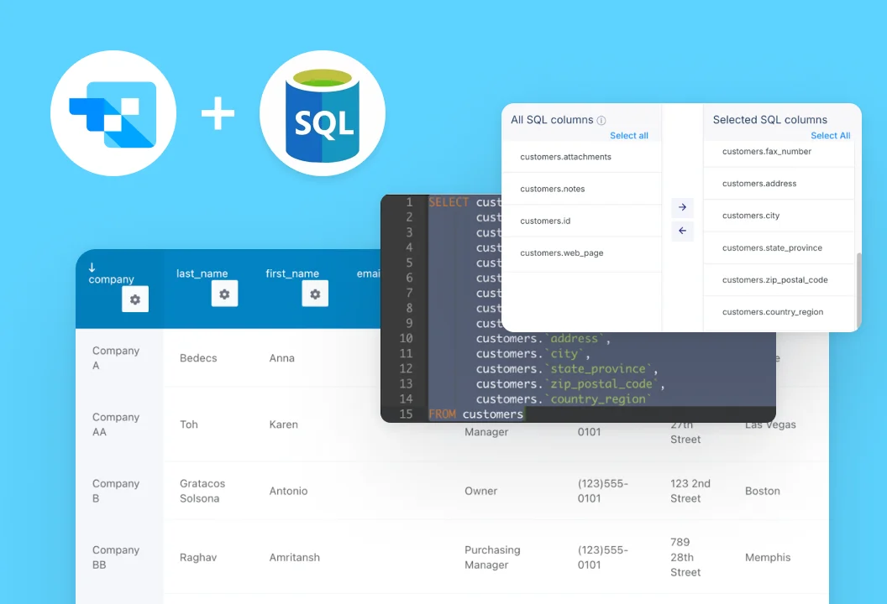Open settings gear for company column
Screen dimensions: 887x604
135,299
